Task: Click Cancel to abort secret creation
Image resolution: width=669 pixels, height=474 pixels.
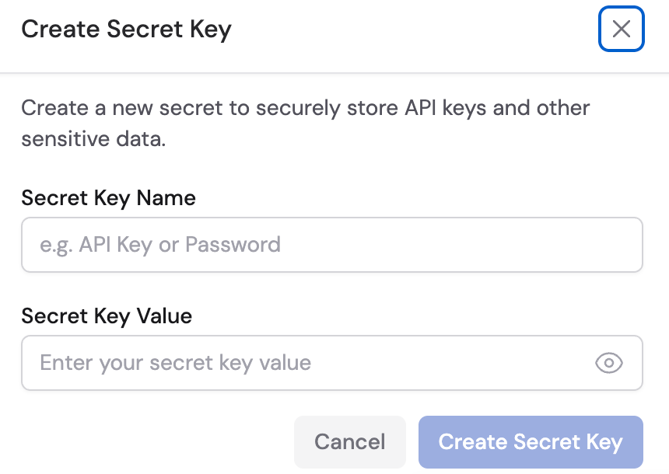Action: (350, 441)
